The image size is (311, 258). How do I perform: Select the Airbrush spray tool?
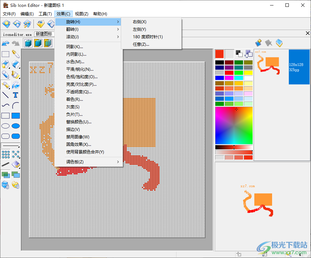pyautogui.click(x=5, y=85)
